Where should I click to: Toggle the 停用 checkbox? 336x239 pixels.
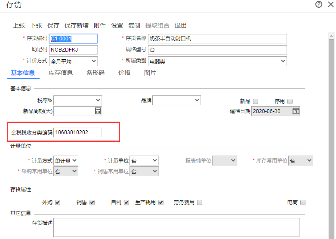(x=290, y=101)
